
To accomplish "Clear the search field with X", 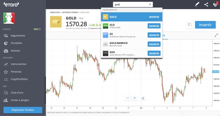I will 150,4.
